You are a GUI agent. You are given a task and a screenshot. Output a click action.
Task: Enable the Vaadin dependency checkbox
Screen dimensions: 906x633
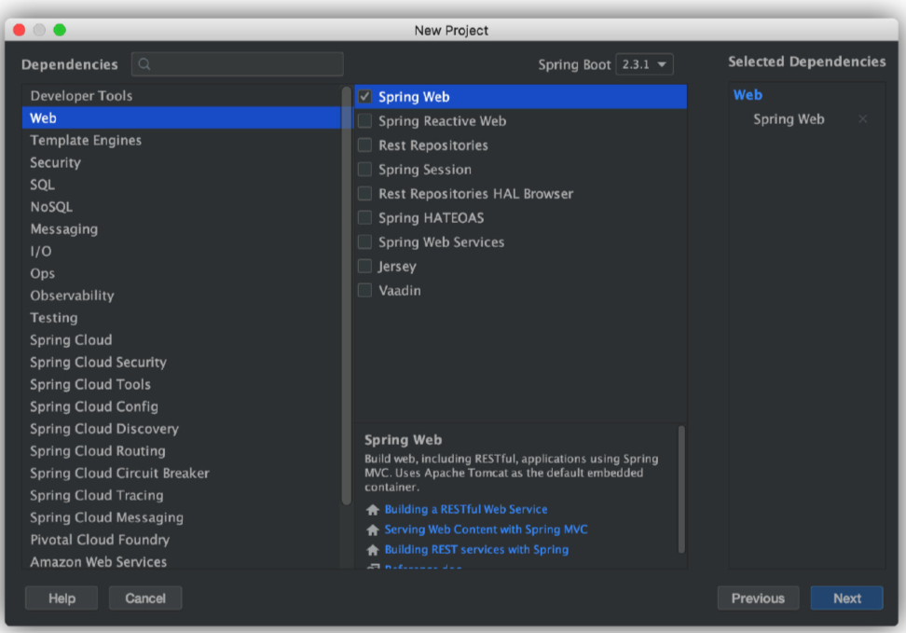tap(364, 291)
